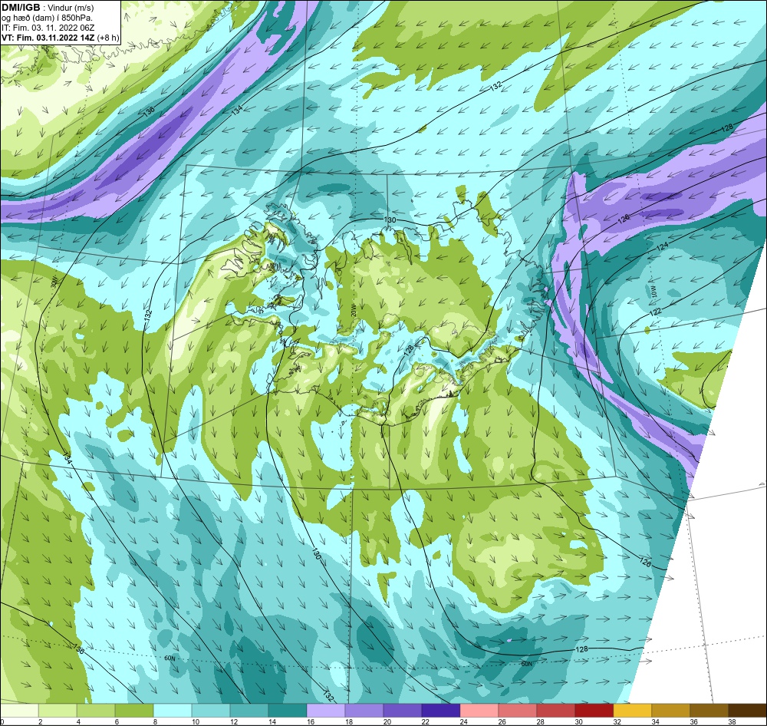The width and height of the screenshot is (767, 726).
Task: Pick the 18–20 m/s purple legend swatch
Action: 364,711
